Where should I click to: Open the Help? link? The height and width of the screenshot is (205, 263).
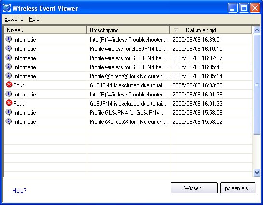coord(19,190)
